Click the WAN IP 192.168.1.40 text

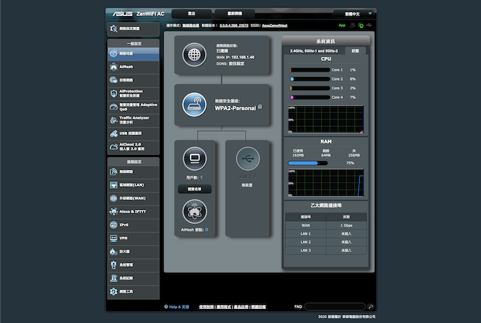pos(235,57)
